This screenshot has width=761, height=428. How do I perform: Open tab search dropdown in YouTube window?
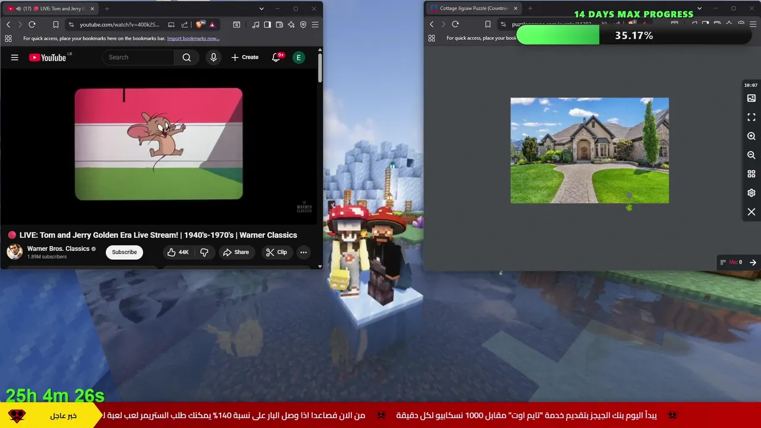point(261,9)
